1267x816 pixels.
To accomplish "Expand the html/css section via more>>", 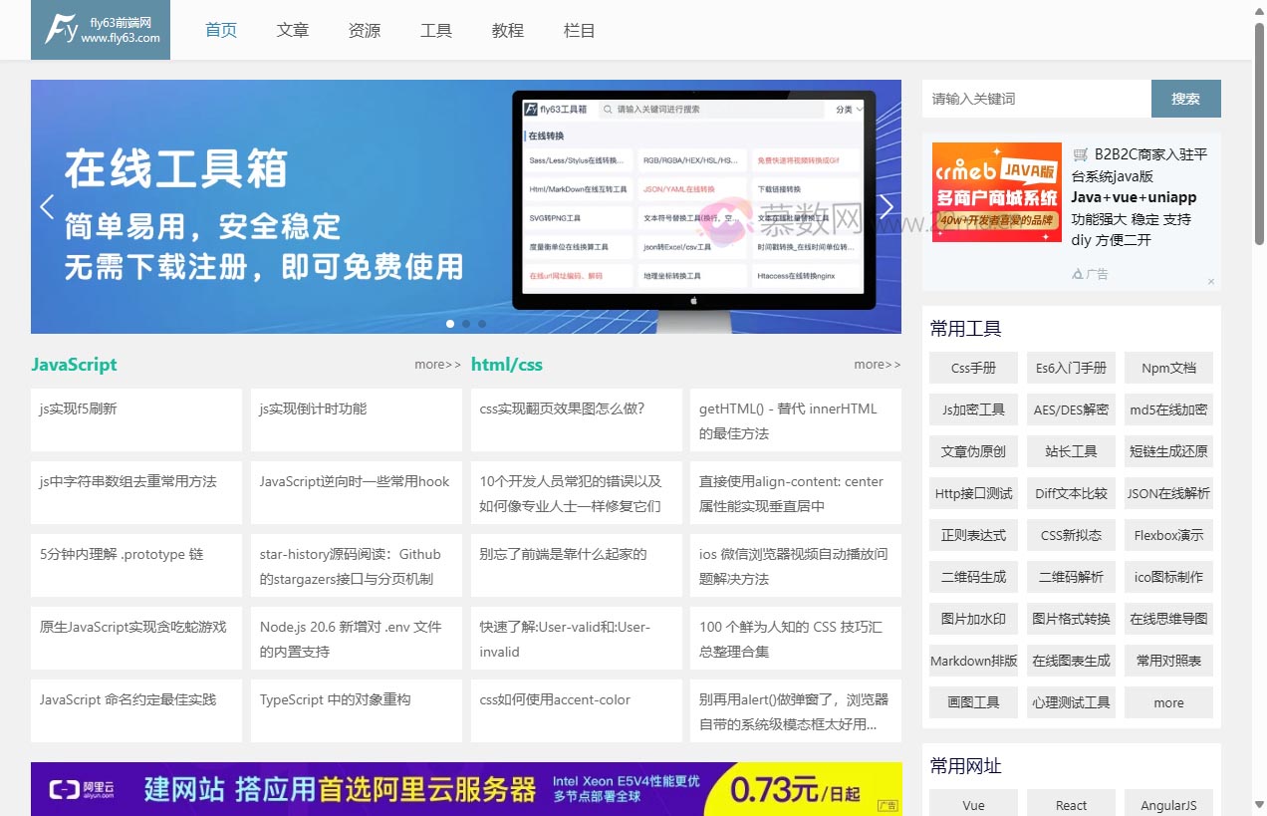I will tap(876, 365).
